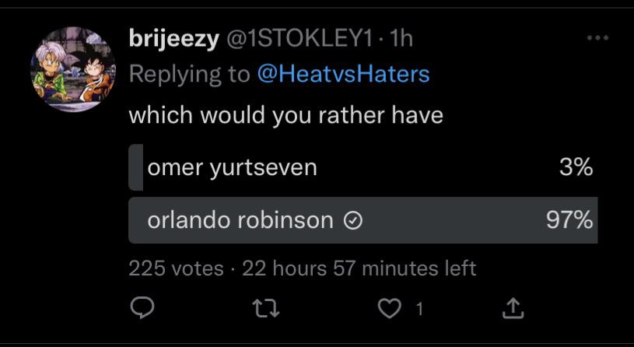Open brijeezy's profile avatar picture

72,68
